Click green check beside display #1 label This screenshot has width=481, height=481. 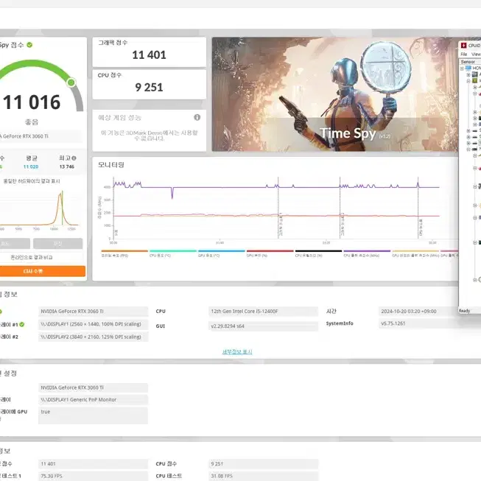pos(22,324)
